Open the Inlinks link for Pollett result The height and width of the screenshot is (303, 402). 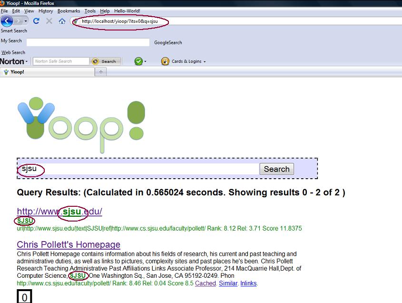(x=248, y=283)
